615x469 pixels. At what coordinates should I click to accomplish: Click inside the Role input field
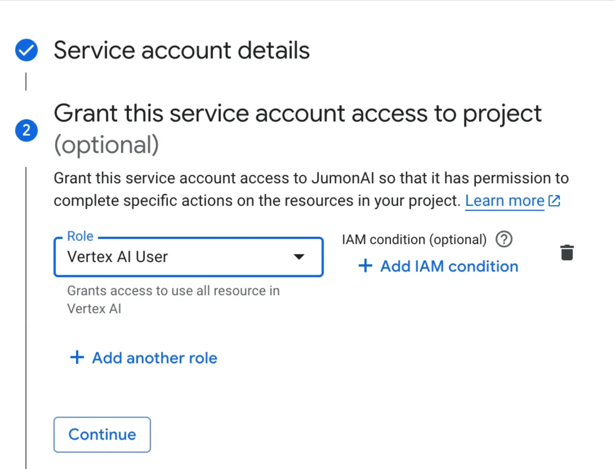pos(169,257)
